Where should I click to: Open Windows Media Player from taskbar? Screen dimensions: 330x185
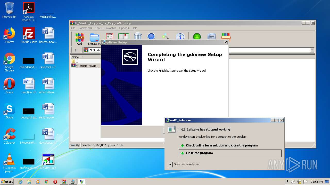pos(38,182)
